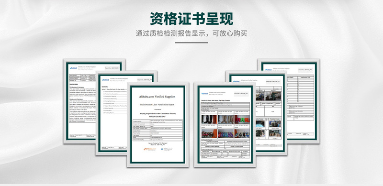Open the black rain boots product photo
The width and height of the screenshot is (383, 186).
point(209,120)
